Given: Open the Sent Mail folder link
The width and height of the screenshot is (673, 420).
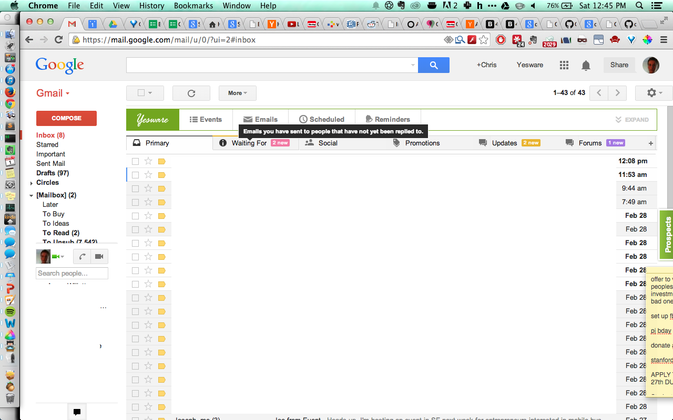Looking at the screenshot, I should pyautogui.click(x=51, y=163).
